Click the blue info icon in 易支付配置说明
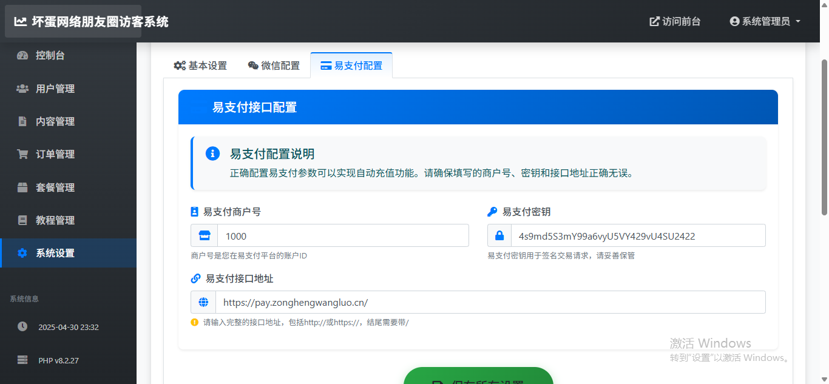Viewport: 829px width, 384px height. [x=212, y=153]
